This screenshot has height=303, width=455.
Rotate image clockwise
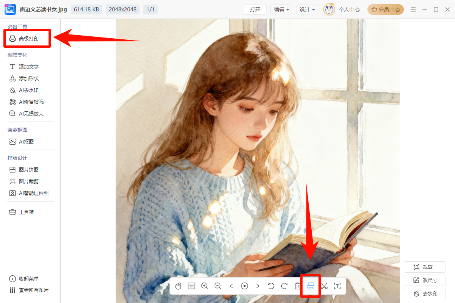coord(284,286)
